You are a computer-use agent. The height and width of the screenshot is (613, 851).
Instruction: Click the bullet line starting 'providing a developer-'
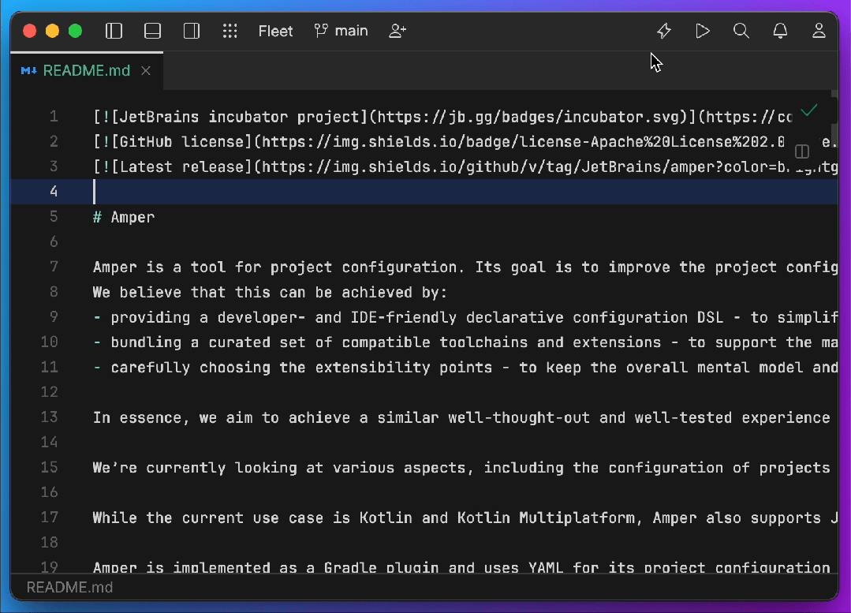465,317
